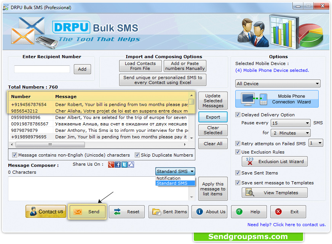Open the Pause every 15 SMS dropdown
The height and width of the screenshot is (244, 332).
point(290,124)
